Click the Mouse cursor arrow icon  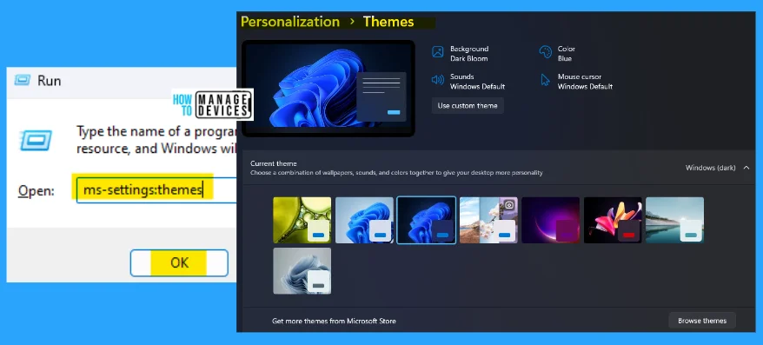point(546,80)
